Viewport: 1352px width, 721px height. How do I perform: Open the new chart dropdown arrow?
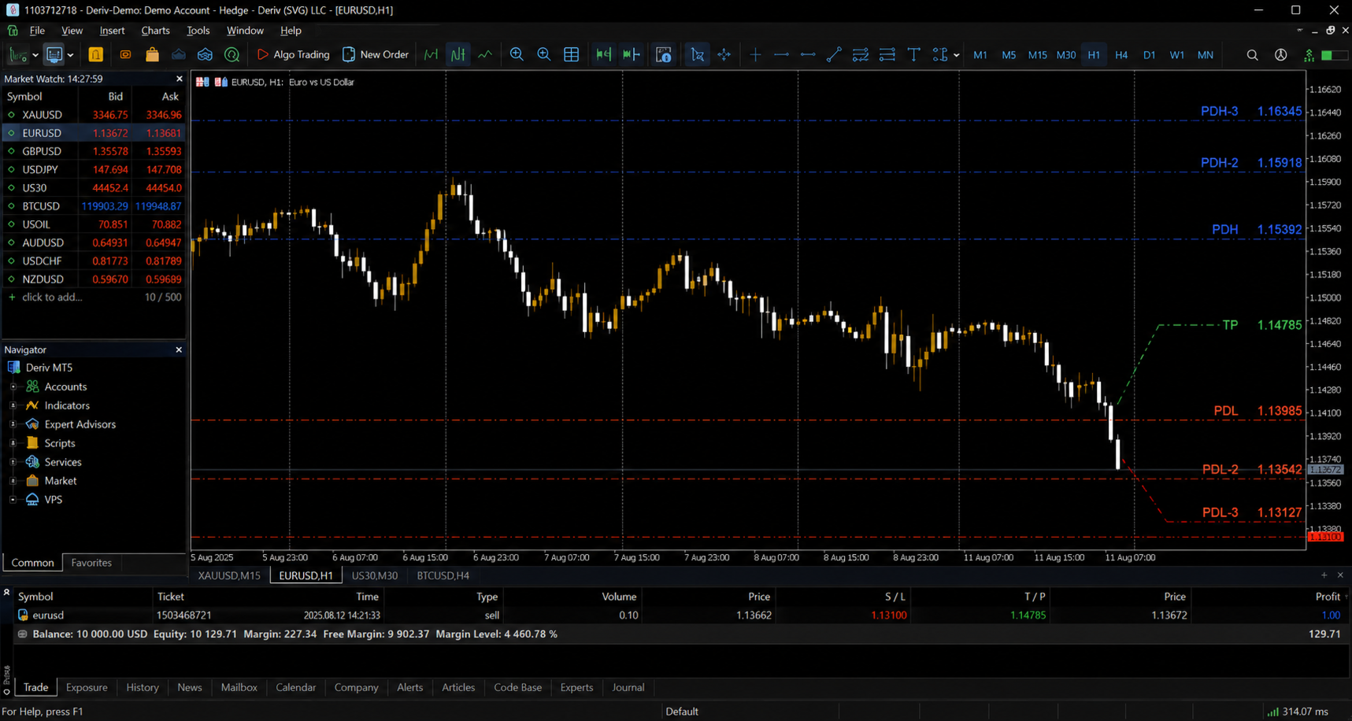pyautogui.click(x=35, y=55)
